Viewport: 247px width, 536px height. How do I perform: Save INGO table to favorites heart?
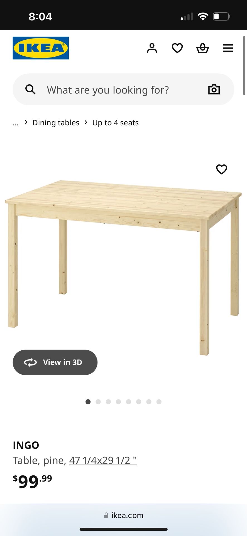coord(222,169)
